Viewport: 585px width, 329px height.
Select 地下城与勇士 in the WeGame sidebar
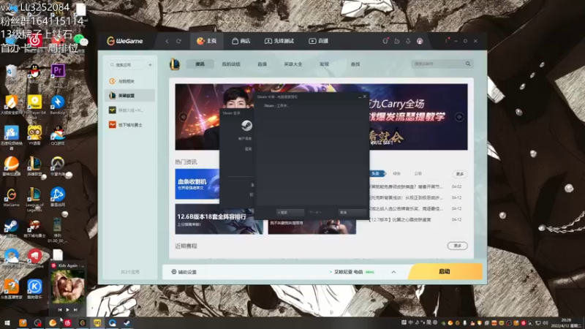130,125
